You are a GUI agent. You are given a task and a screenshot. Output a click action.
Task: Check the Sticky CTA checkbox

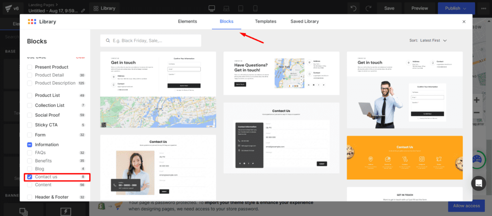29,125
